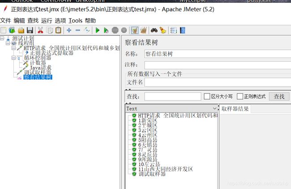Viewport: 291px width, 189px height.
Task: Click the blue plus Expand All icon
Action: coord(69,30)
